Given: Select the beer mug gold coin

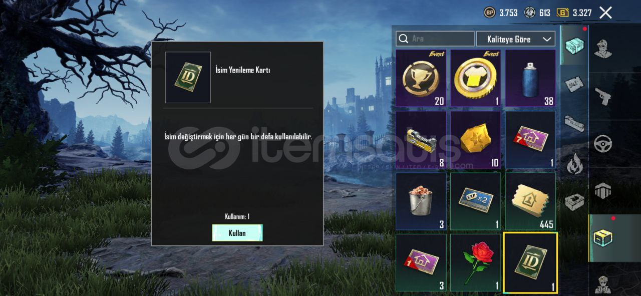Looking at the screenshot, I should tap(475, 78).
